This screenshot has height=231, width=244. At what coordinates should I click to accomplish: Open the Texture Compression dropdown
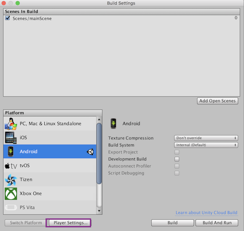[x=206, y=138]
